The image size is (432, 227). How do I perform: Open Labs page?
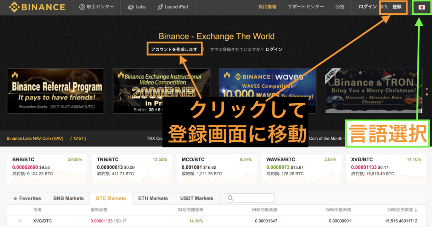(136, 7)
